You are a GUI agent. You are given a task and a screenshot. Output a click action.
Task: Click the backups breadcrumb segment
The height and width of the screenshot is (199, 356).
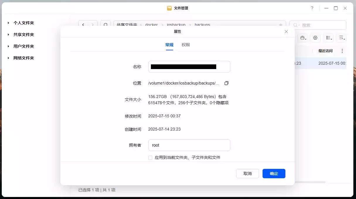[202, 25]
